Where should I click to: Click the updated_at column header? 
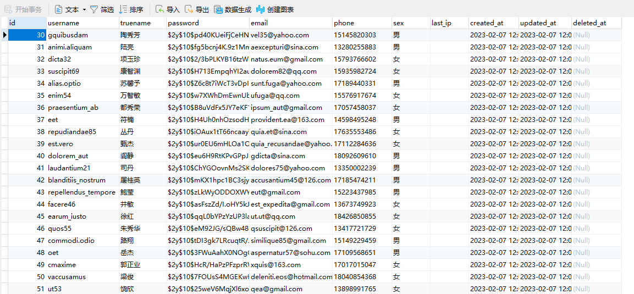[545, 23]
